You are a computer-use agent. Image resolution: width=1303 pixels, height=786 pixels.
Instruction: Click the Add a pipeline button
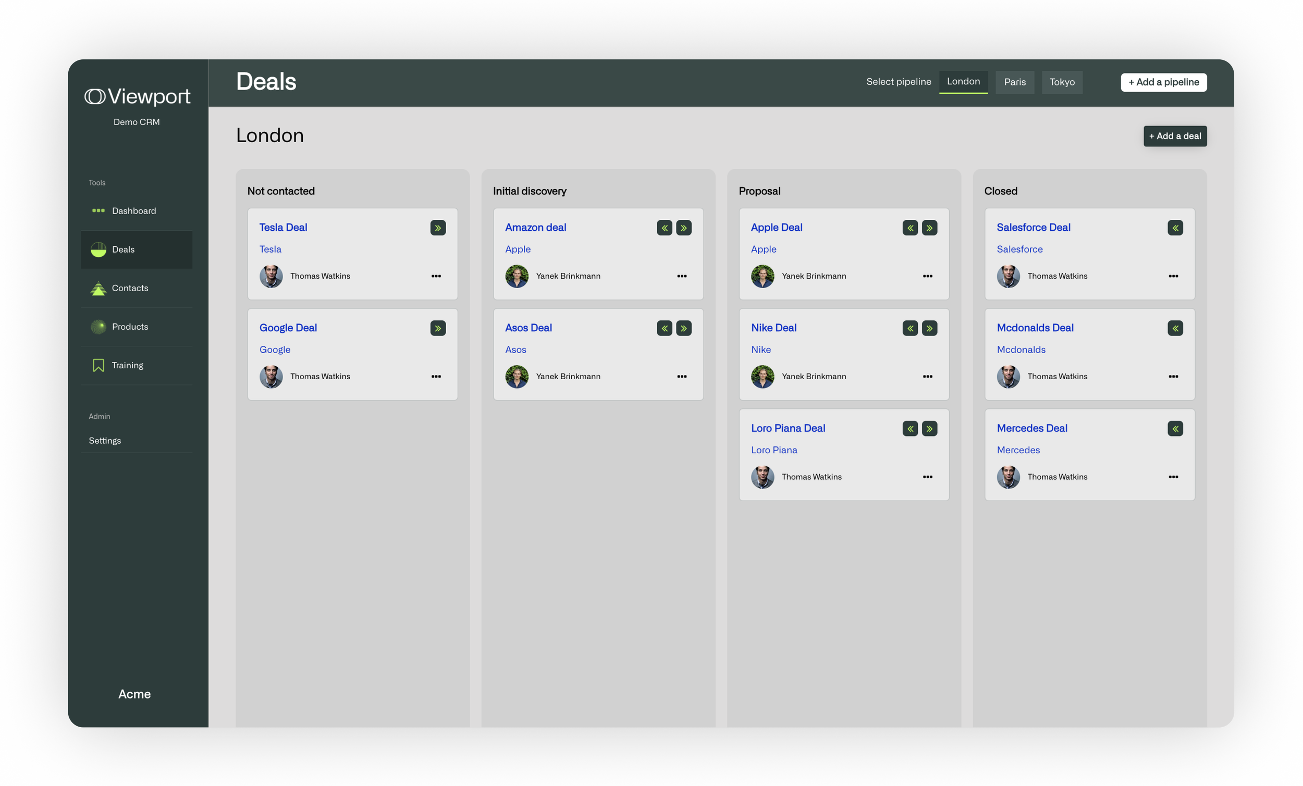coord(1163,82)
